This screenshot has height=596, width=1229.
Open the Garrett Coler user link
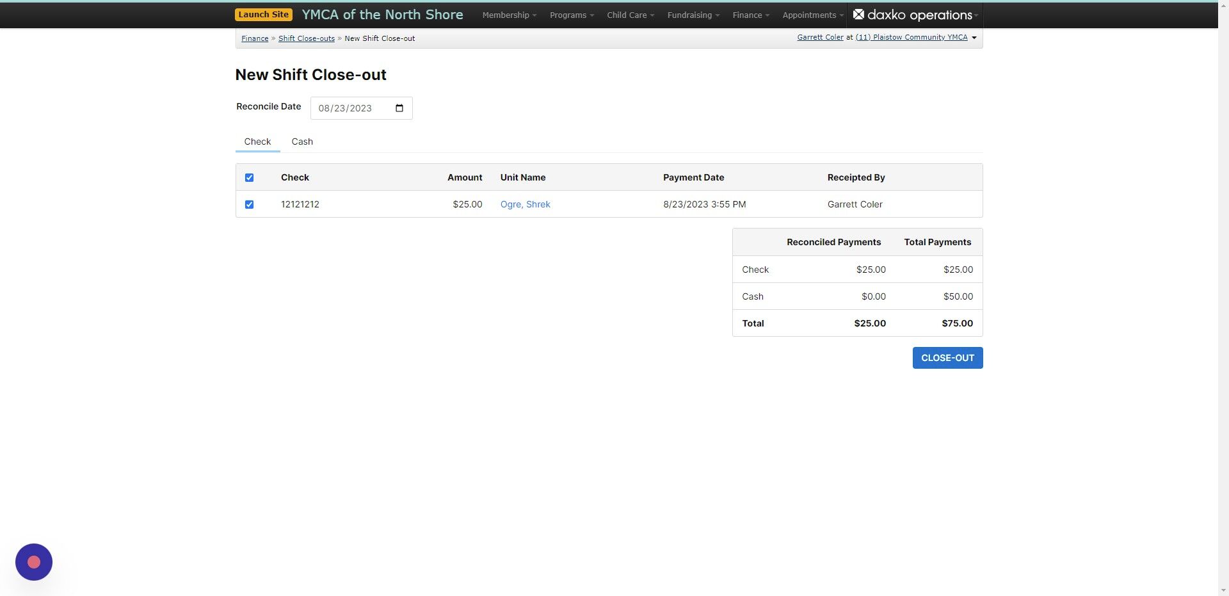[820, 37]
